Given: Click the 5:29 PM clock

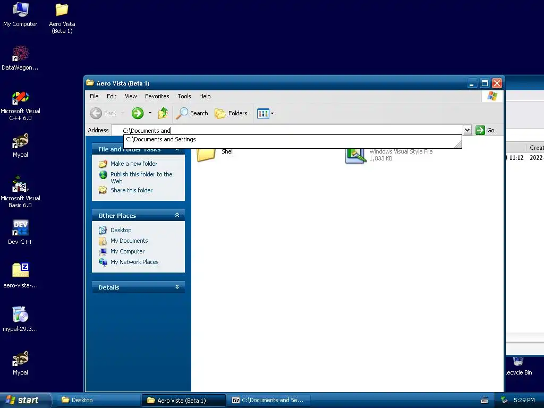Looking at the screenshot, I should click(524, 400).
